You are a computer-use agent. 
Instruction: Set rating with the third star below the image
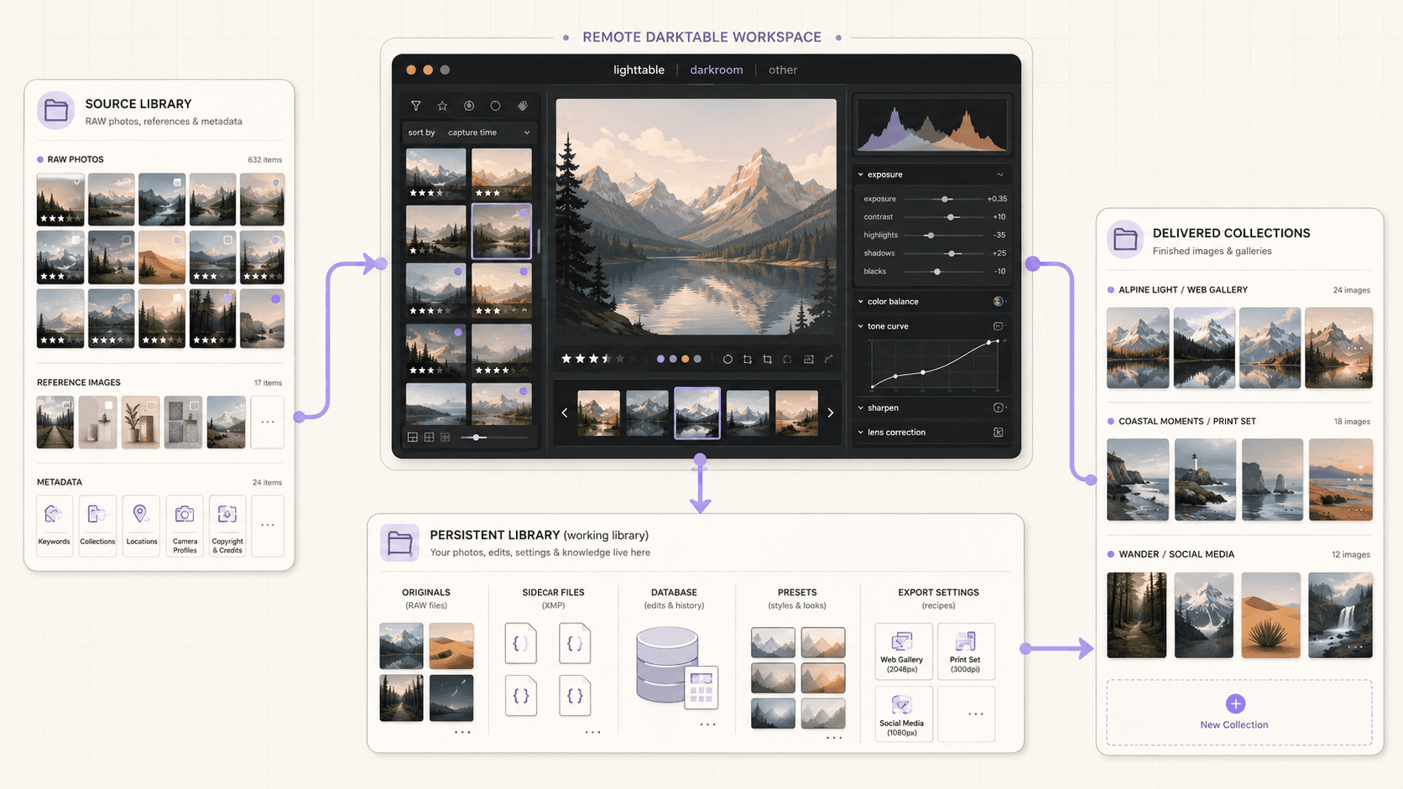coord(593,359)
